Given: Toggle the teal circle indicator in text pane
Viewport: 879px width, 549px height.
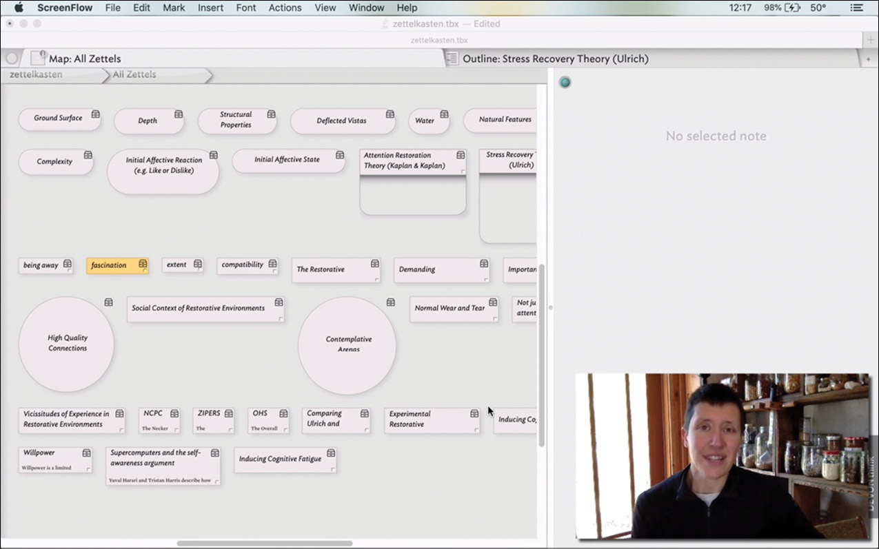Looking at the screenshot, I should [565, 83].
